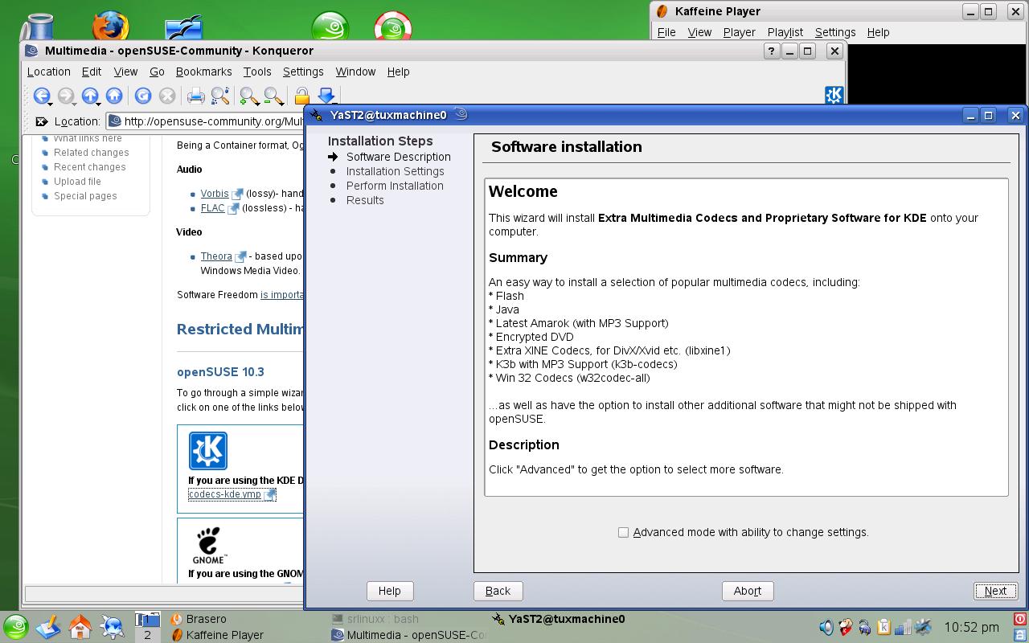Click Help button in the YaST2 wizard
This screenshot has height=643, width=1029.
coord(389,591)
